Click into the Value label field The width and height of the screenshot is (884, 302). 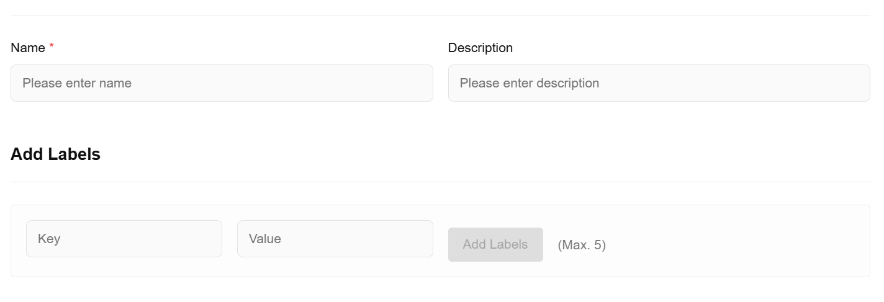(x=335, y=239)
